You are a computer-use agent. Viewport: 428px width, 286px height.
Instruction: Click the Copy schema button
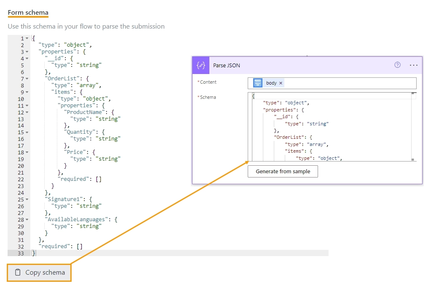[x=39, y=273]
